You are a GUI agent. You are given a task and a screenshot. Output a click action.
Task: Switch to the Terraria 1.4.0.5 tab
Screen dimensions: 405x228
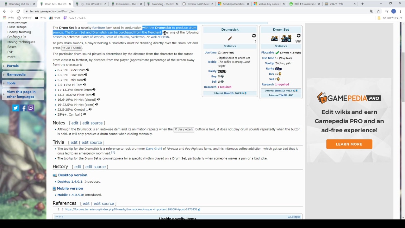point(198,4)
